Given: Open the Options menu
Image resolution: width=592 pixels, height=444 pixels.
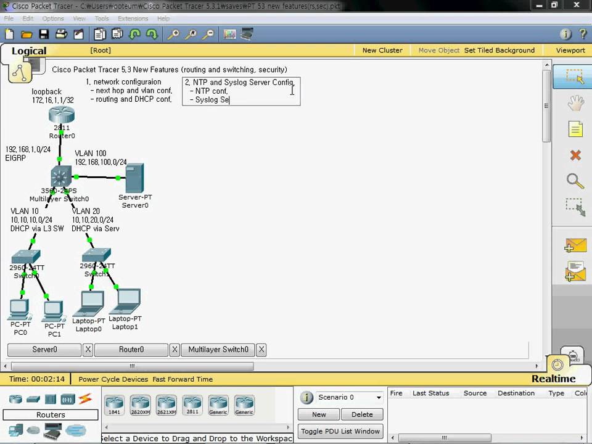Looking at the screenshot, I should click(x=53, y=18).
